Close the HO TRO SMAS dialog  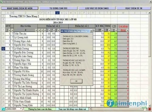click(91, 31)
